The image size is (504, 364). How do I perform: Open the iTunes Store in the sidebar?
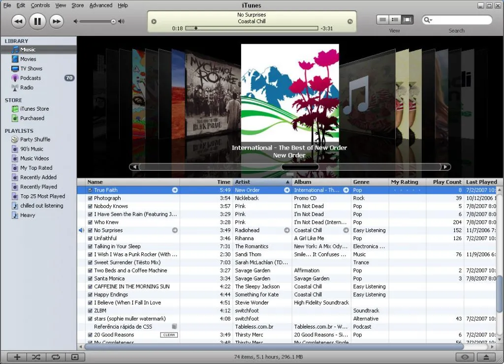(34, 109)
